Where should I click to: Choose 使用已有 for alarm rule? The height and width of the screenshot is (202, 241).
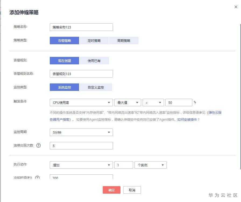(x=94, y=61)
